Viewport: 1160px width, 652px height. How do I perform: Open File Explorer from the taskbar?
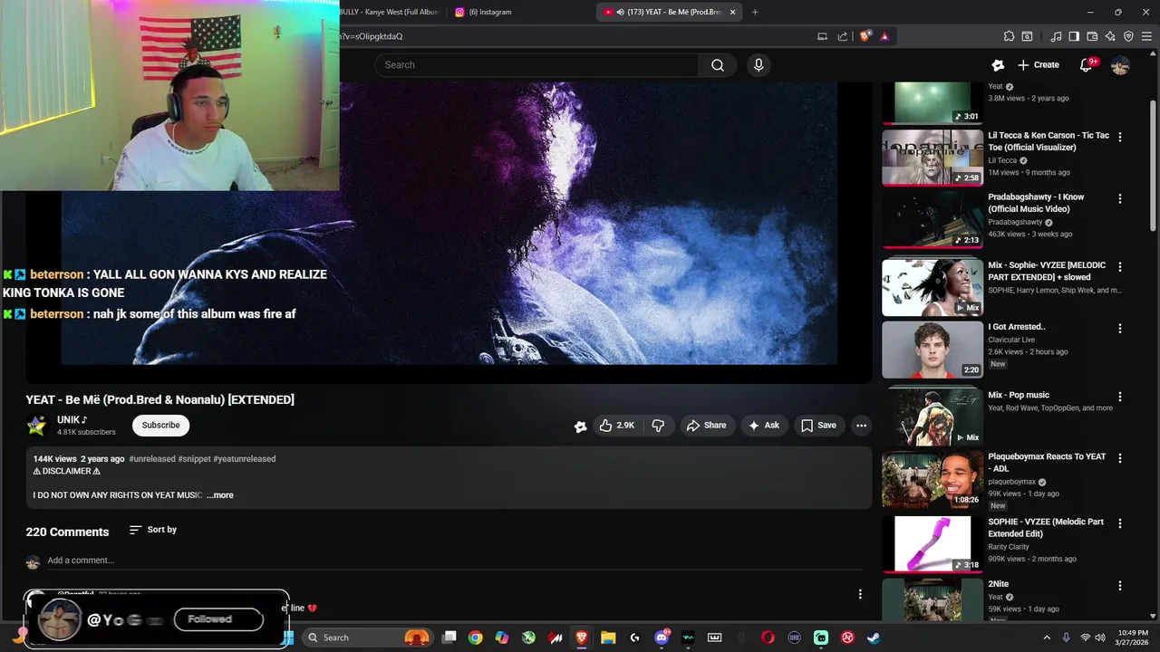coord(608,638)
